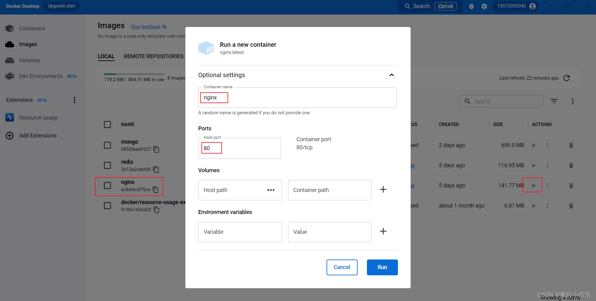Copy the 914fe1b66d02 image ID

tap(156, 210)
